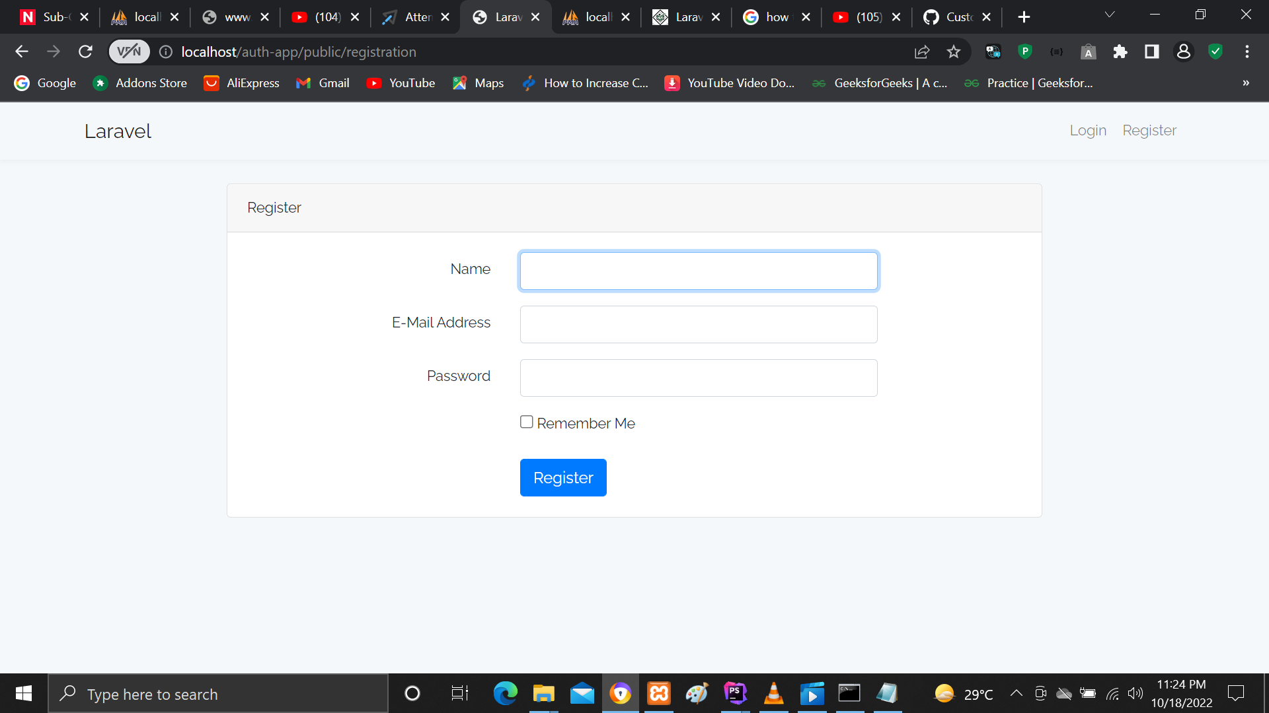Open PhpStorm from the taskbar
The image size is (1269, 713).
click(734, 694)
